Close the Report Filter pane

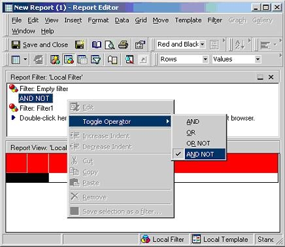(271, 77)
